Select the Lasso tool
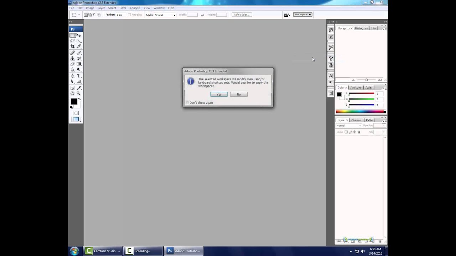The width and height of the screenshot is (456, 256). tap(73, 41)
